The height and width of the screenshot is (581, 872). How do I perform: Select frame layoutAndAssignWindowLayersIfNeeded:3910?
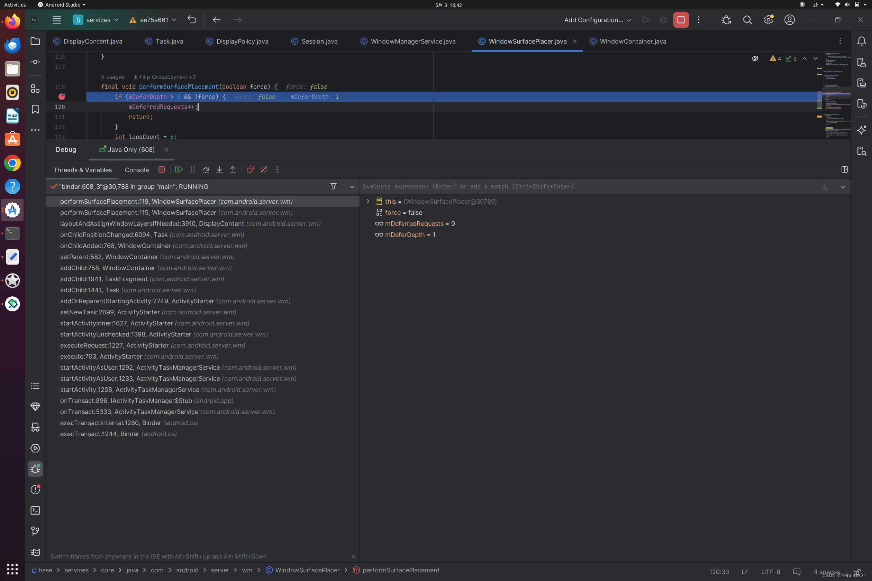pos(202,223)
